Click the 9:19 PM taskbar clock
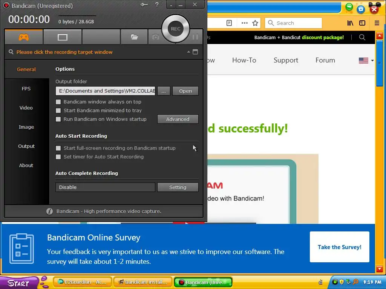Screen dimensions: 386x289 point(372,282)
